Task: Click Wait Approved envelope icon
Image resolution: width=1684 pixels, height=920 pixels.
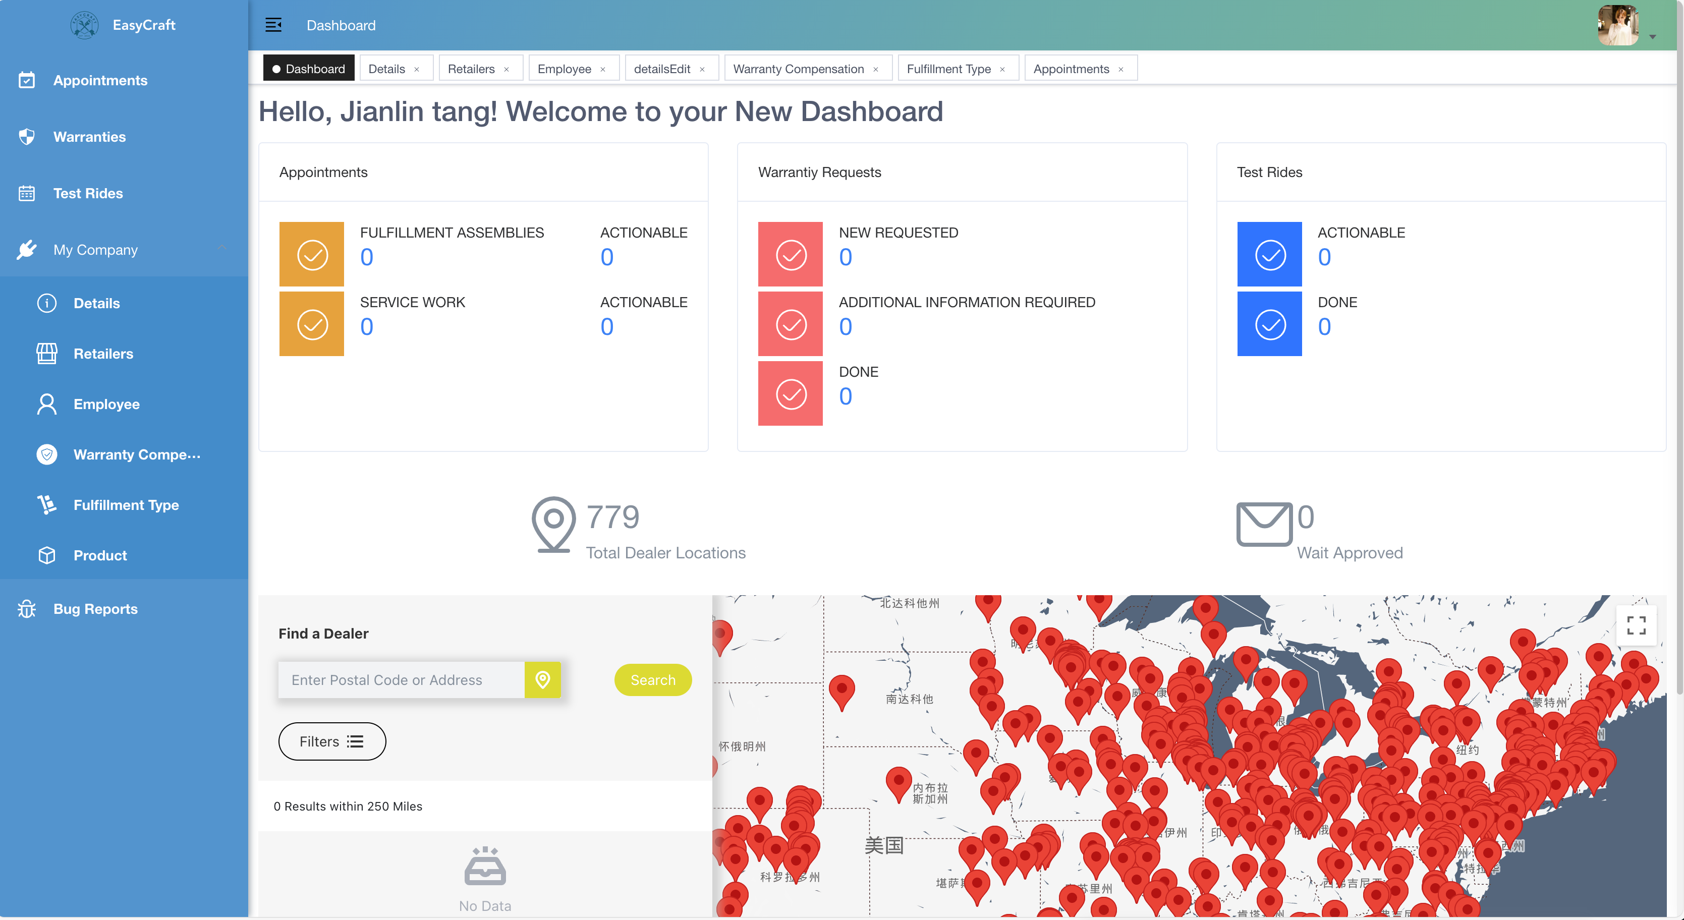Action: click(1264, 524)
